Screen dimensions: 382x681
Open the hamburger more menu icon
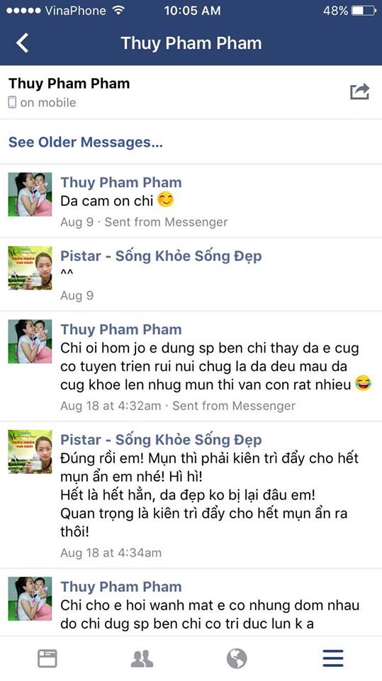(333, 658)
